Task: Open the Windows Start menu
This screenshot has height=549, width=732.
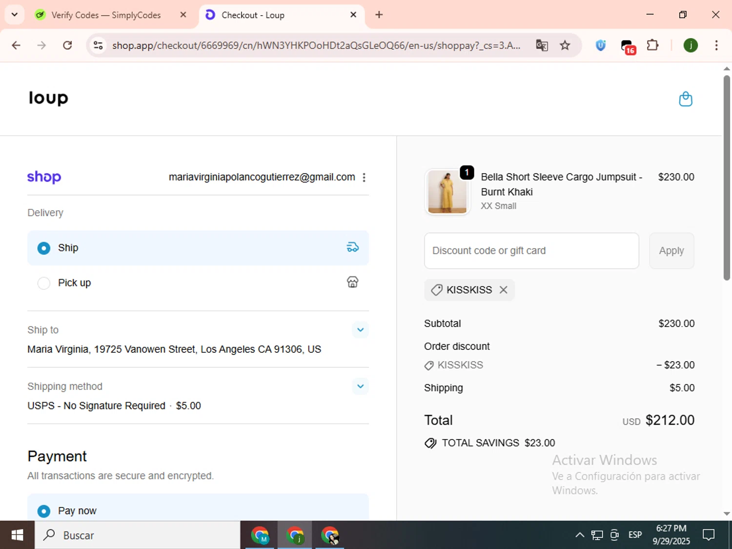Action: (x=17, y=535)
